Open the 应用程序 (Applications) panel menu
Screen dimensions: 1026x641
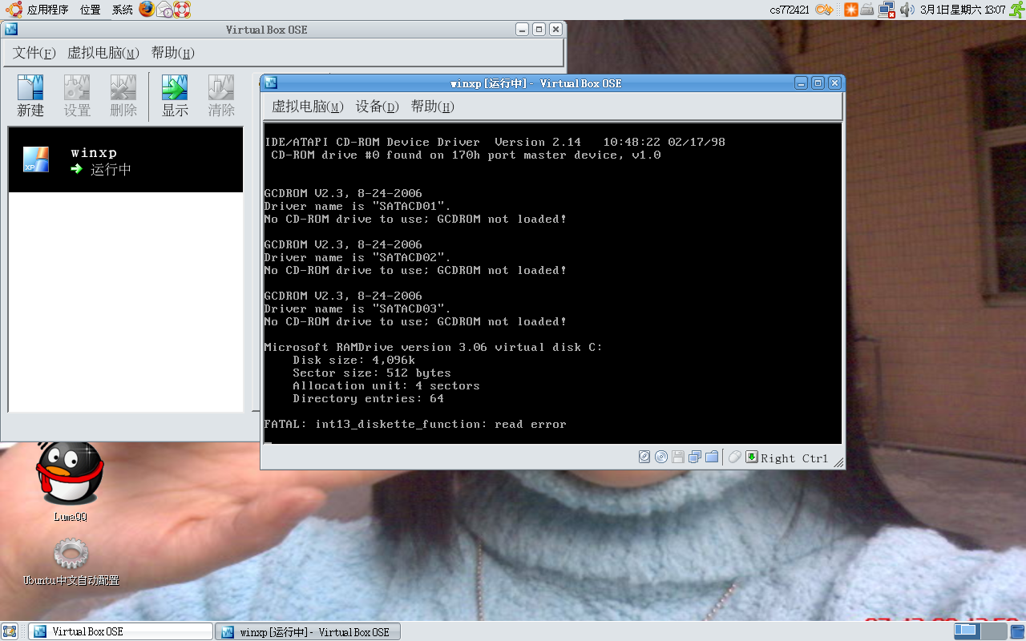48,10
